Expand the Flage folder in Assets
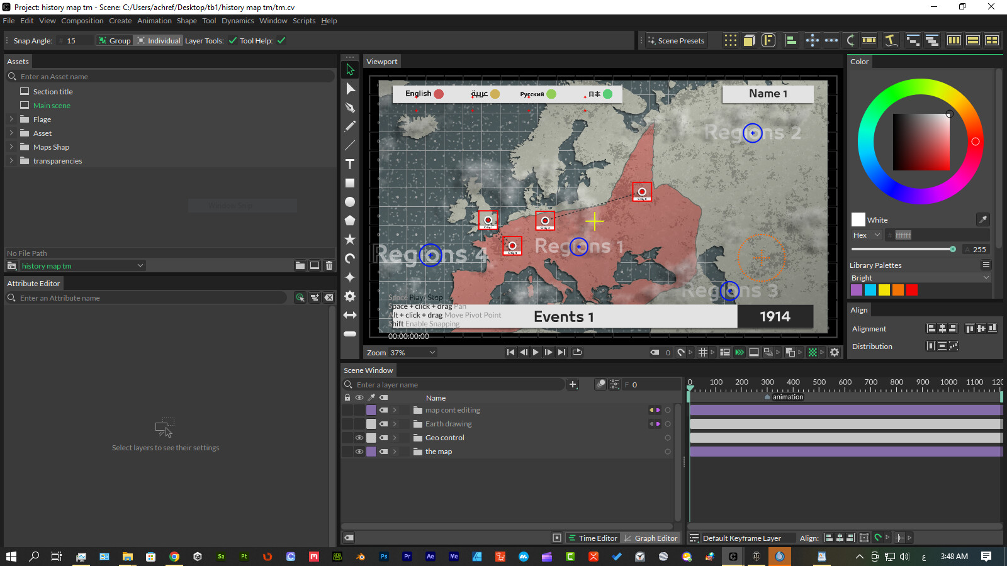Viewport: 1007px width, 566px height. point(11,119)
